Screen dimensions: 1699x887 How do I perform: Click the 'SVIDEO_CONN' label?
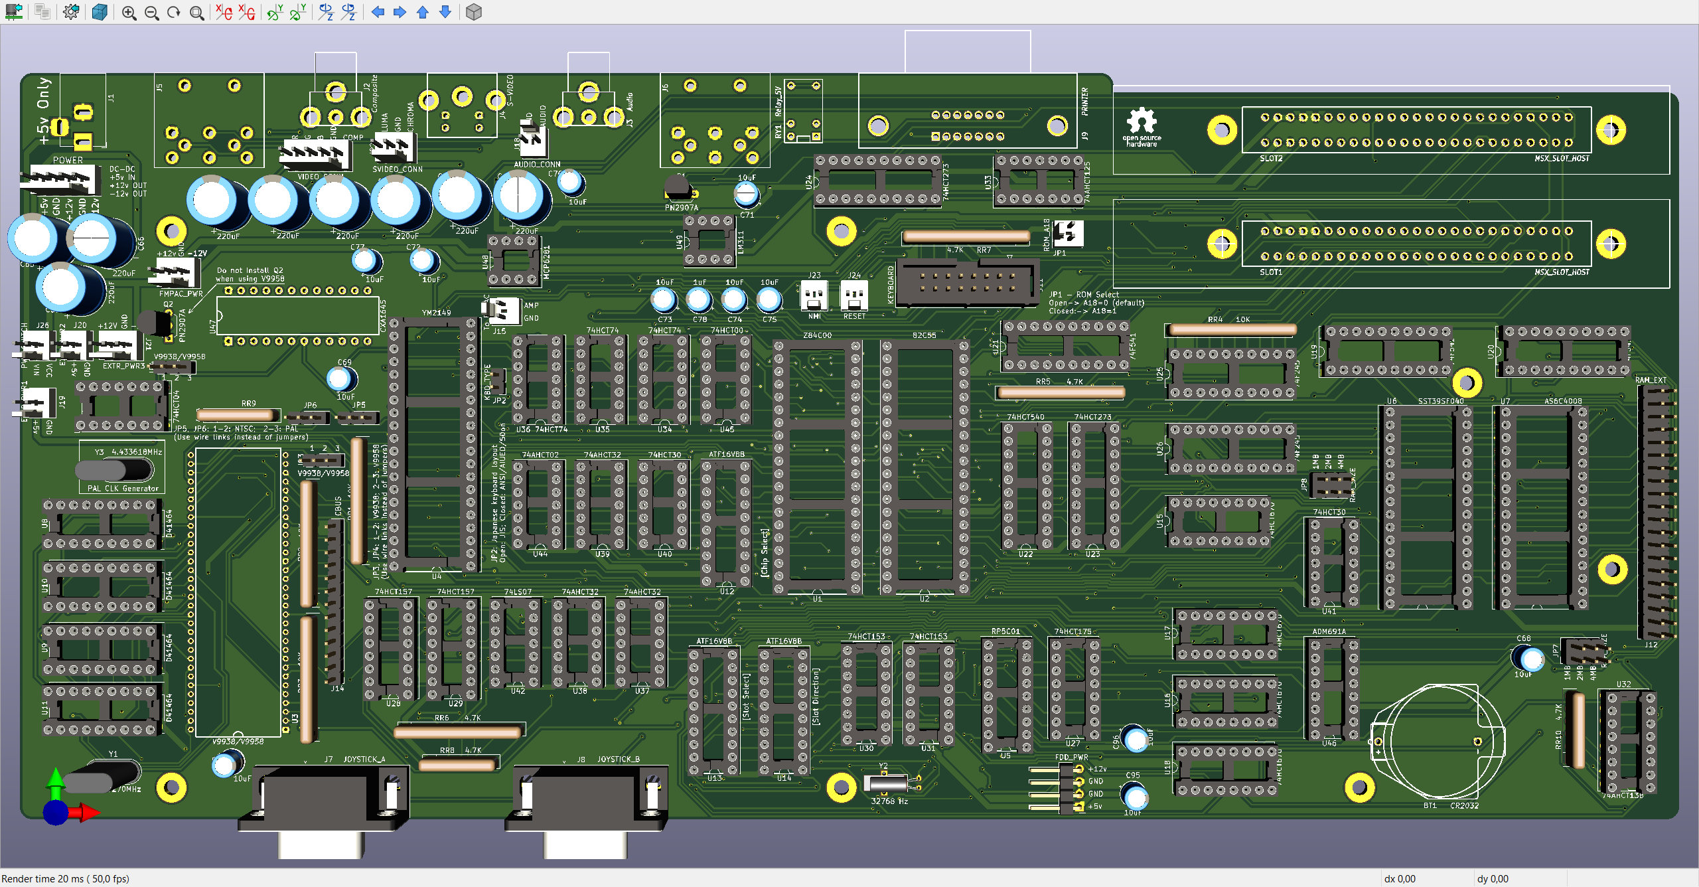coord(397,169)
